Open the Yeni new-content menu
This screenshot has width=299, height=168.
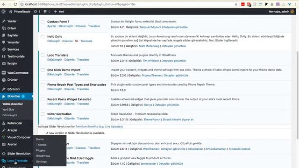(x=59, y=12)
